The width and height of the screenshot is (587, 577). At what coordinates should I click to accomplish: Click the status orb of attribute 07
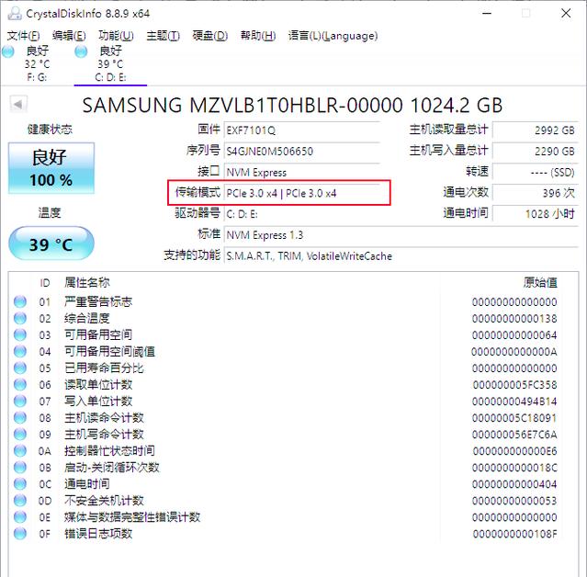click(x=20, y=401)
